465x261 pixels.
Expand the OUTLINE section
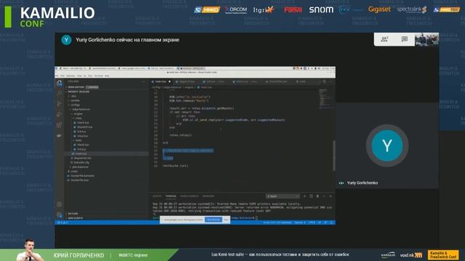click(73, 214)
